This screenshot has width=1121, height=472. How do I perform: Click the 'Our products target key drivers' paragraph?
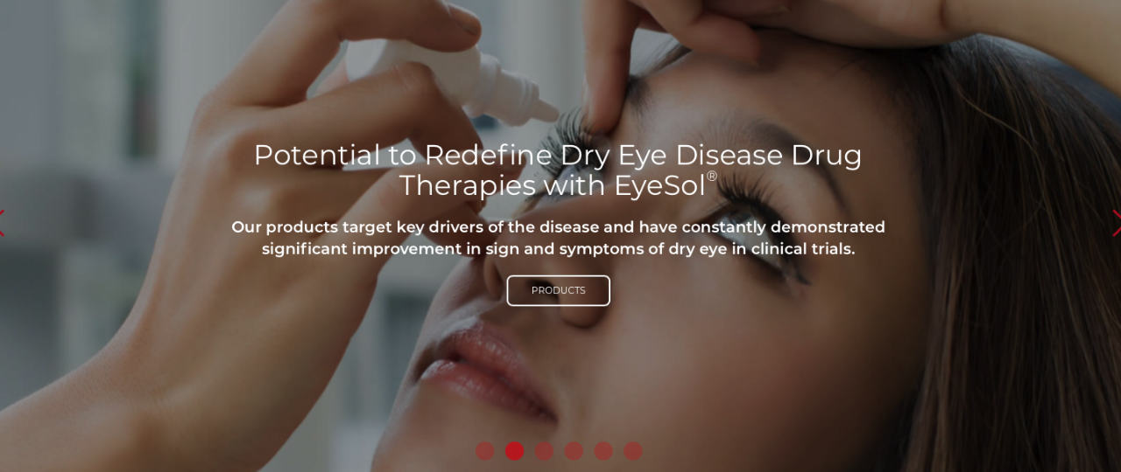[x=558, y=238]
